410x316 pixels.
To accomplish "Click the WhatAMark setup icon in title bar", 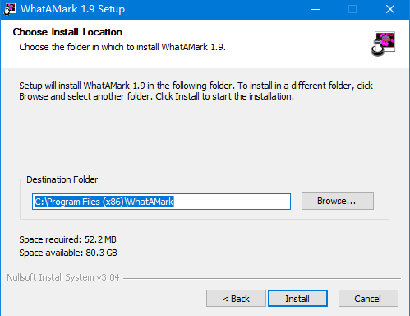I will (x=9, y=9).
